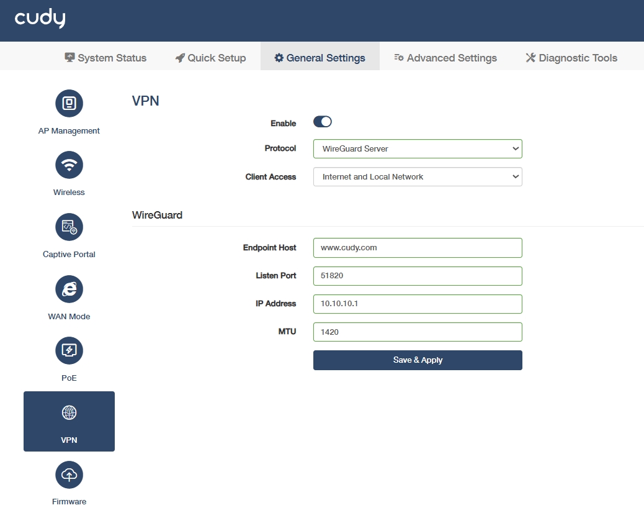This screenshot has width=644, height=518.
Task: Open the Diagnostic Tools tab
Action: tap(571, 58)
